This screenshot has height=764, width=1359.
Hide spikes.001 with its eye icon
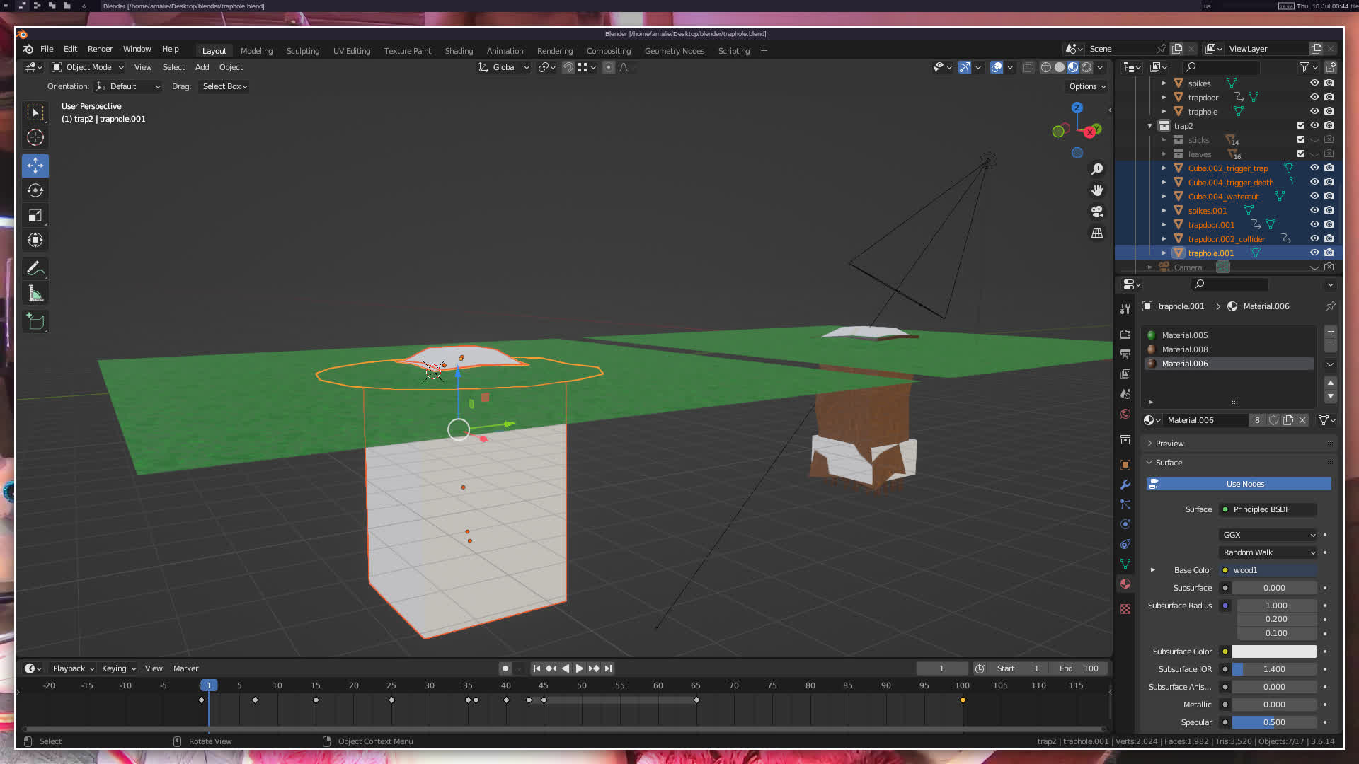(1314, 210)
